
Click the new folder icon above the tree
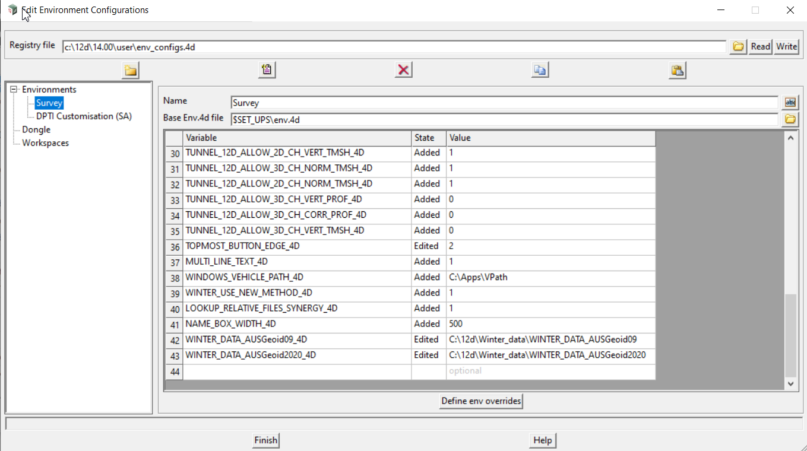(131, 71)
